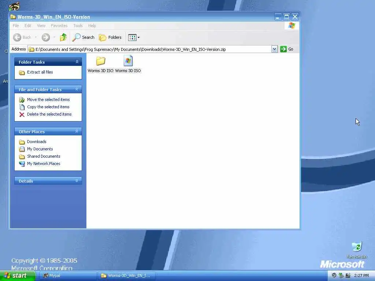Viewport: 375px width, 281px height.
Task: Click Move the selected items
Action: [x=48, y=100]
